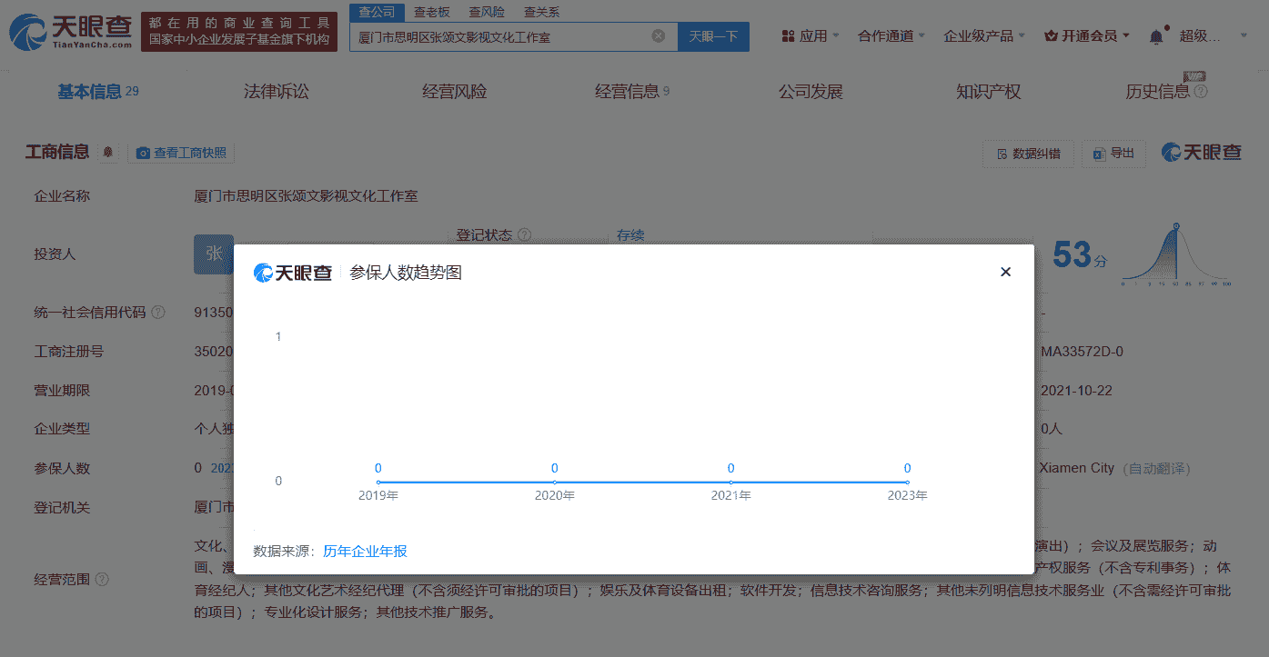Click the Tianyancha logo in header
The image size is (1269, 657).
pyautogui.click(x=70, y=32)
